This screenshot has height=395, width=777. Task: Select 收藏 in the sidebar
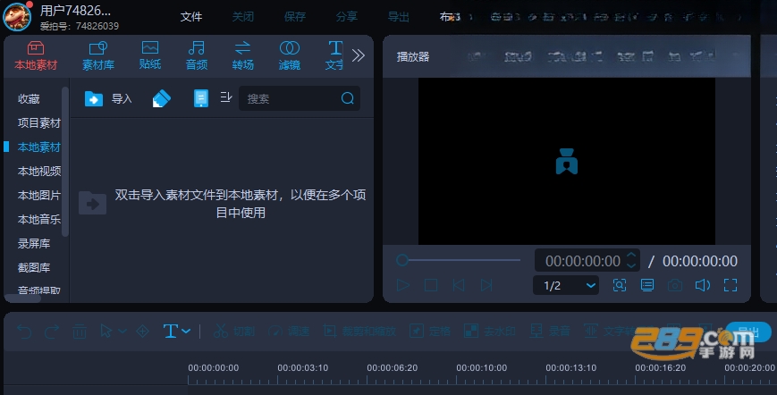29,99
